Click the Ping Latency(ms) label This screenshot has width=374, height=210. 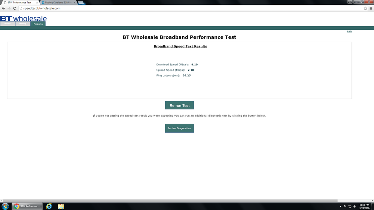click(x=168, y=75)
